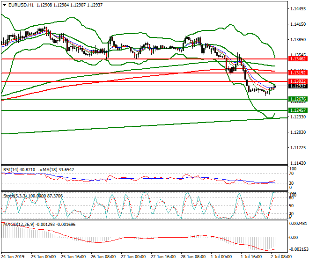
Task: Click the 1.14455 price scale value
Action: (x=298, y=9)
